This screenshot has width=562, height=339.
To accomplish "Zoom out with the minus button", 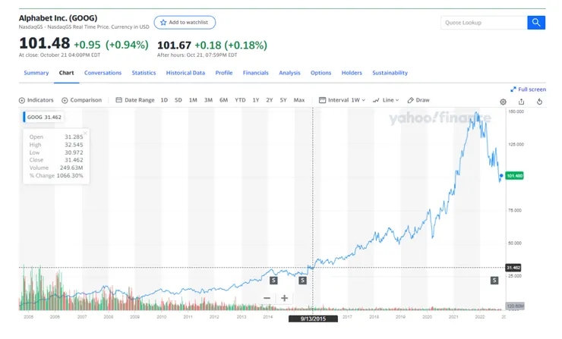I will coord(267,298).
